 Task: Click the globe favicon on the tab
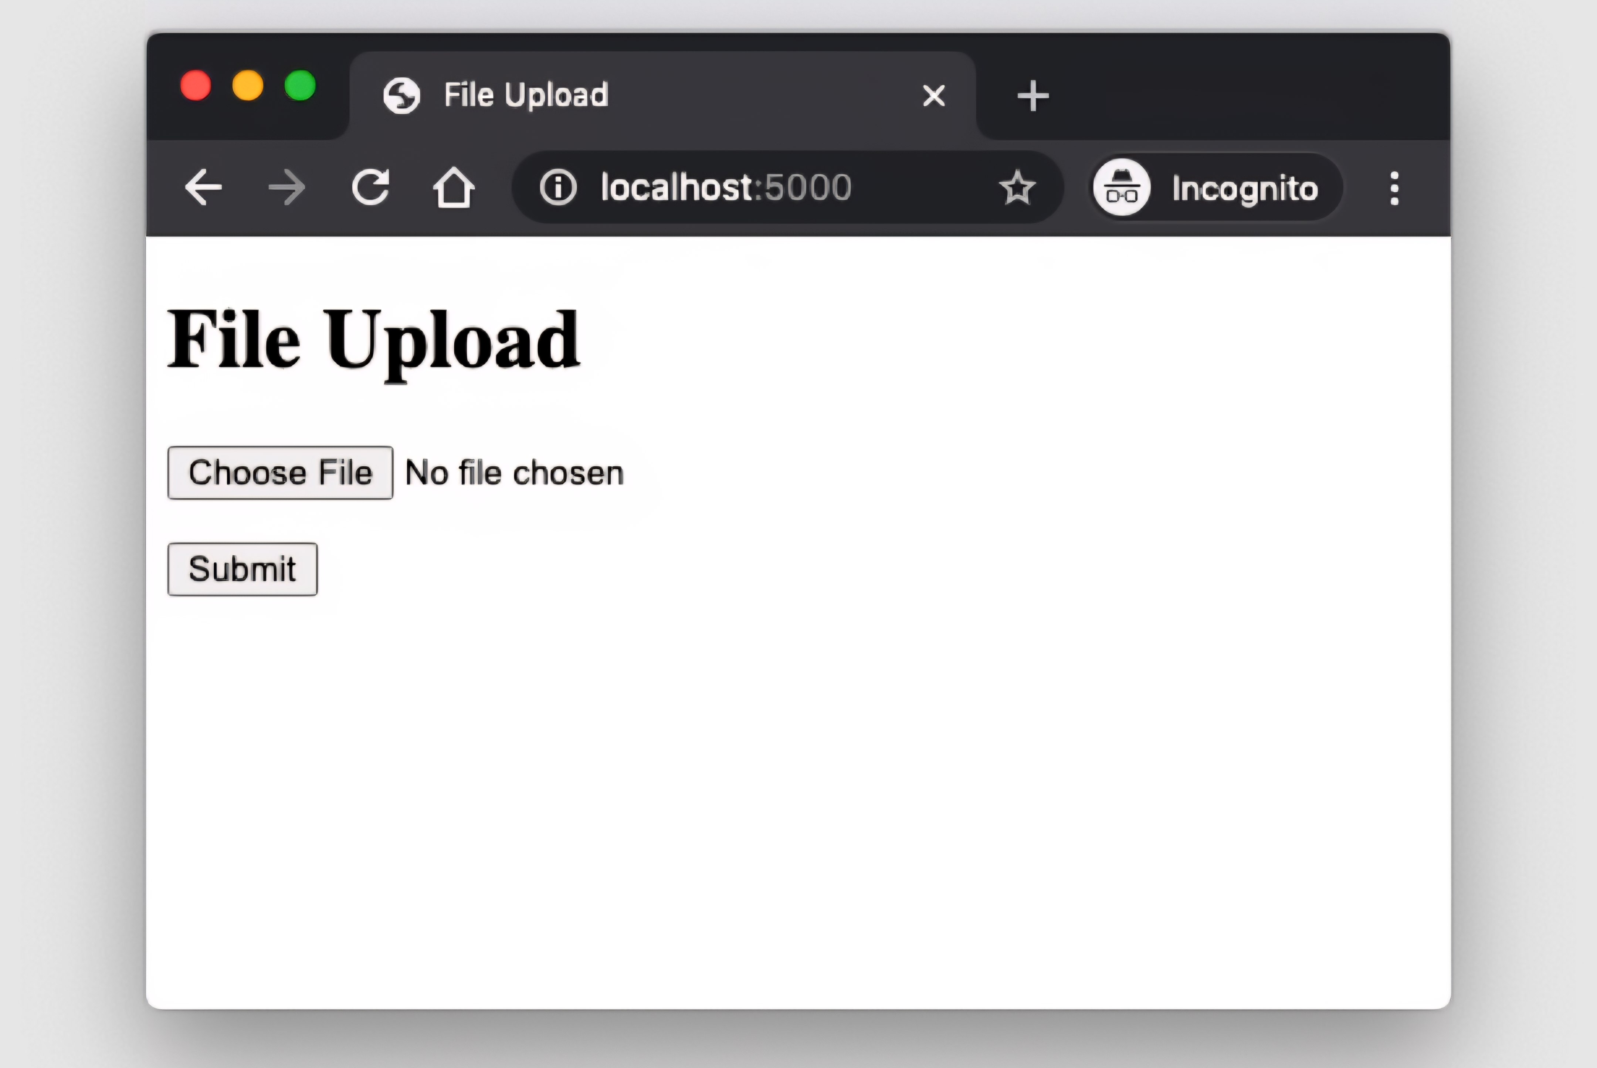[x=401, y=95]
